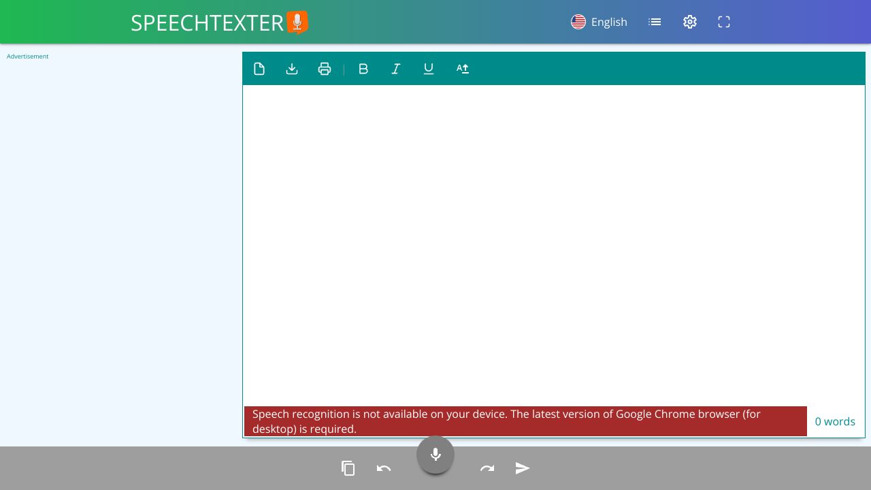Redo the last change
This screenshot has width=871, height=490.
[487, 468]
